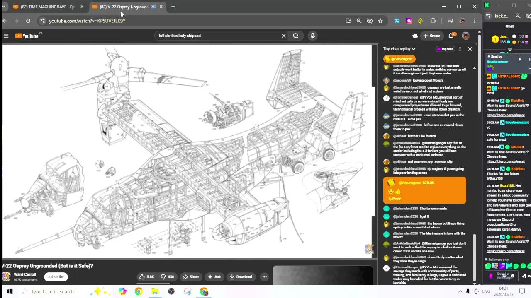Switch to TIME MACHINE RAVE tab
531x298 pixels.
pyautogui.click(x=48, y=7)
